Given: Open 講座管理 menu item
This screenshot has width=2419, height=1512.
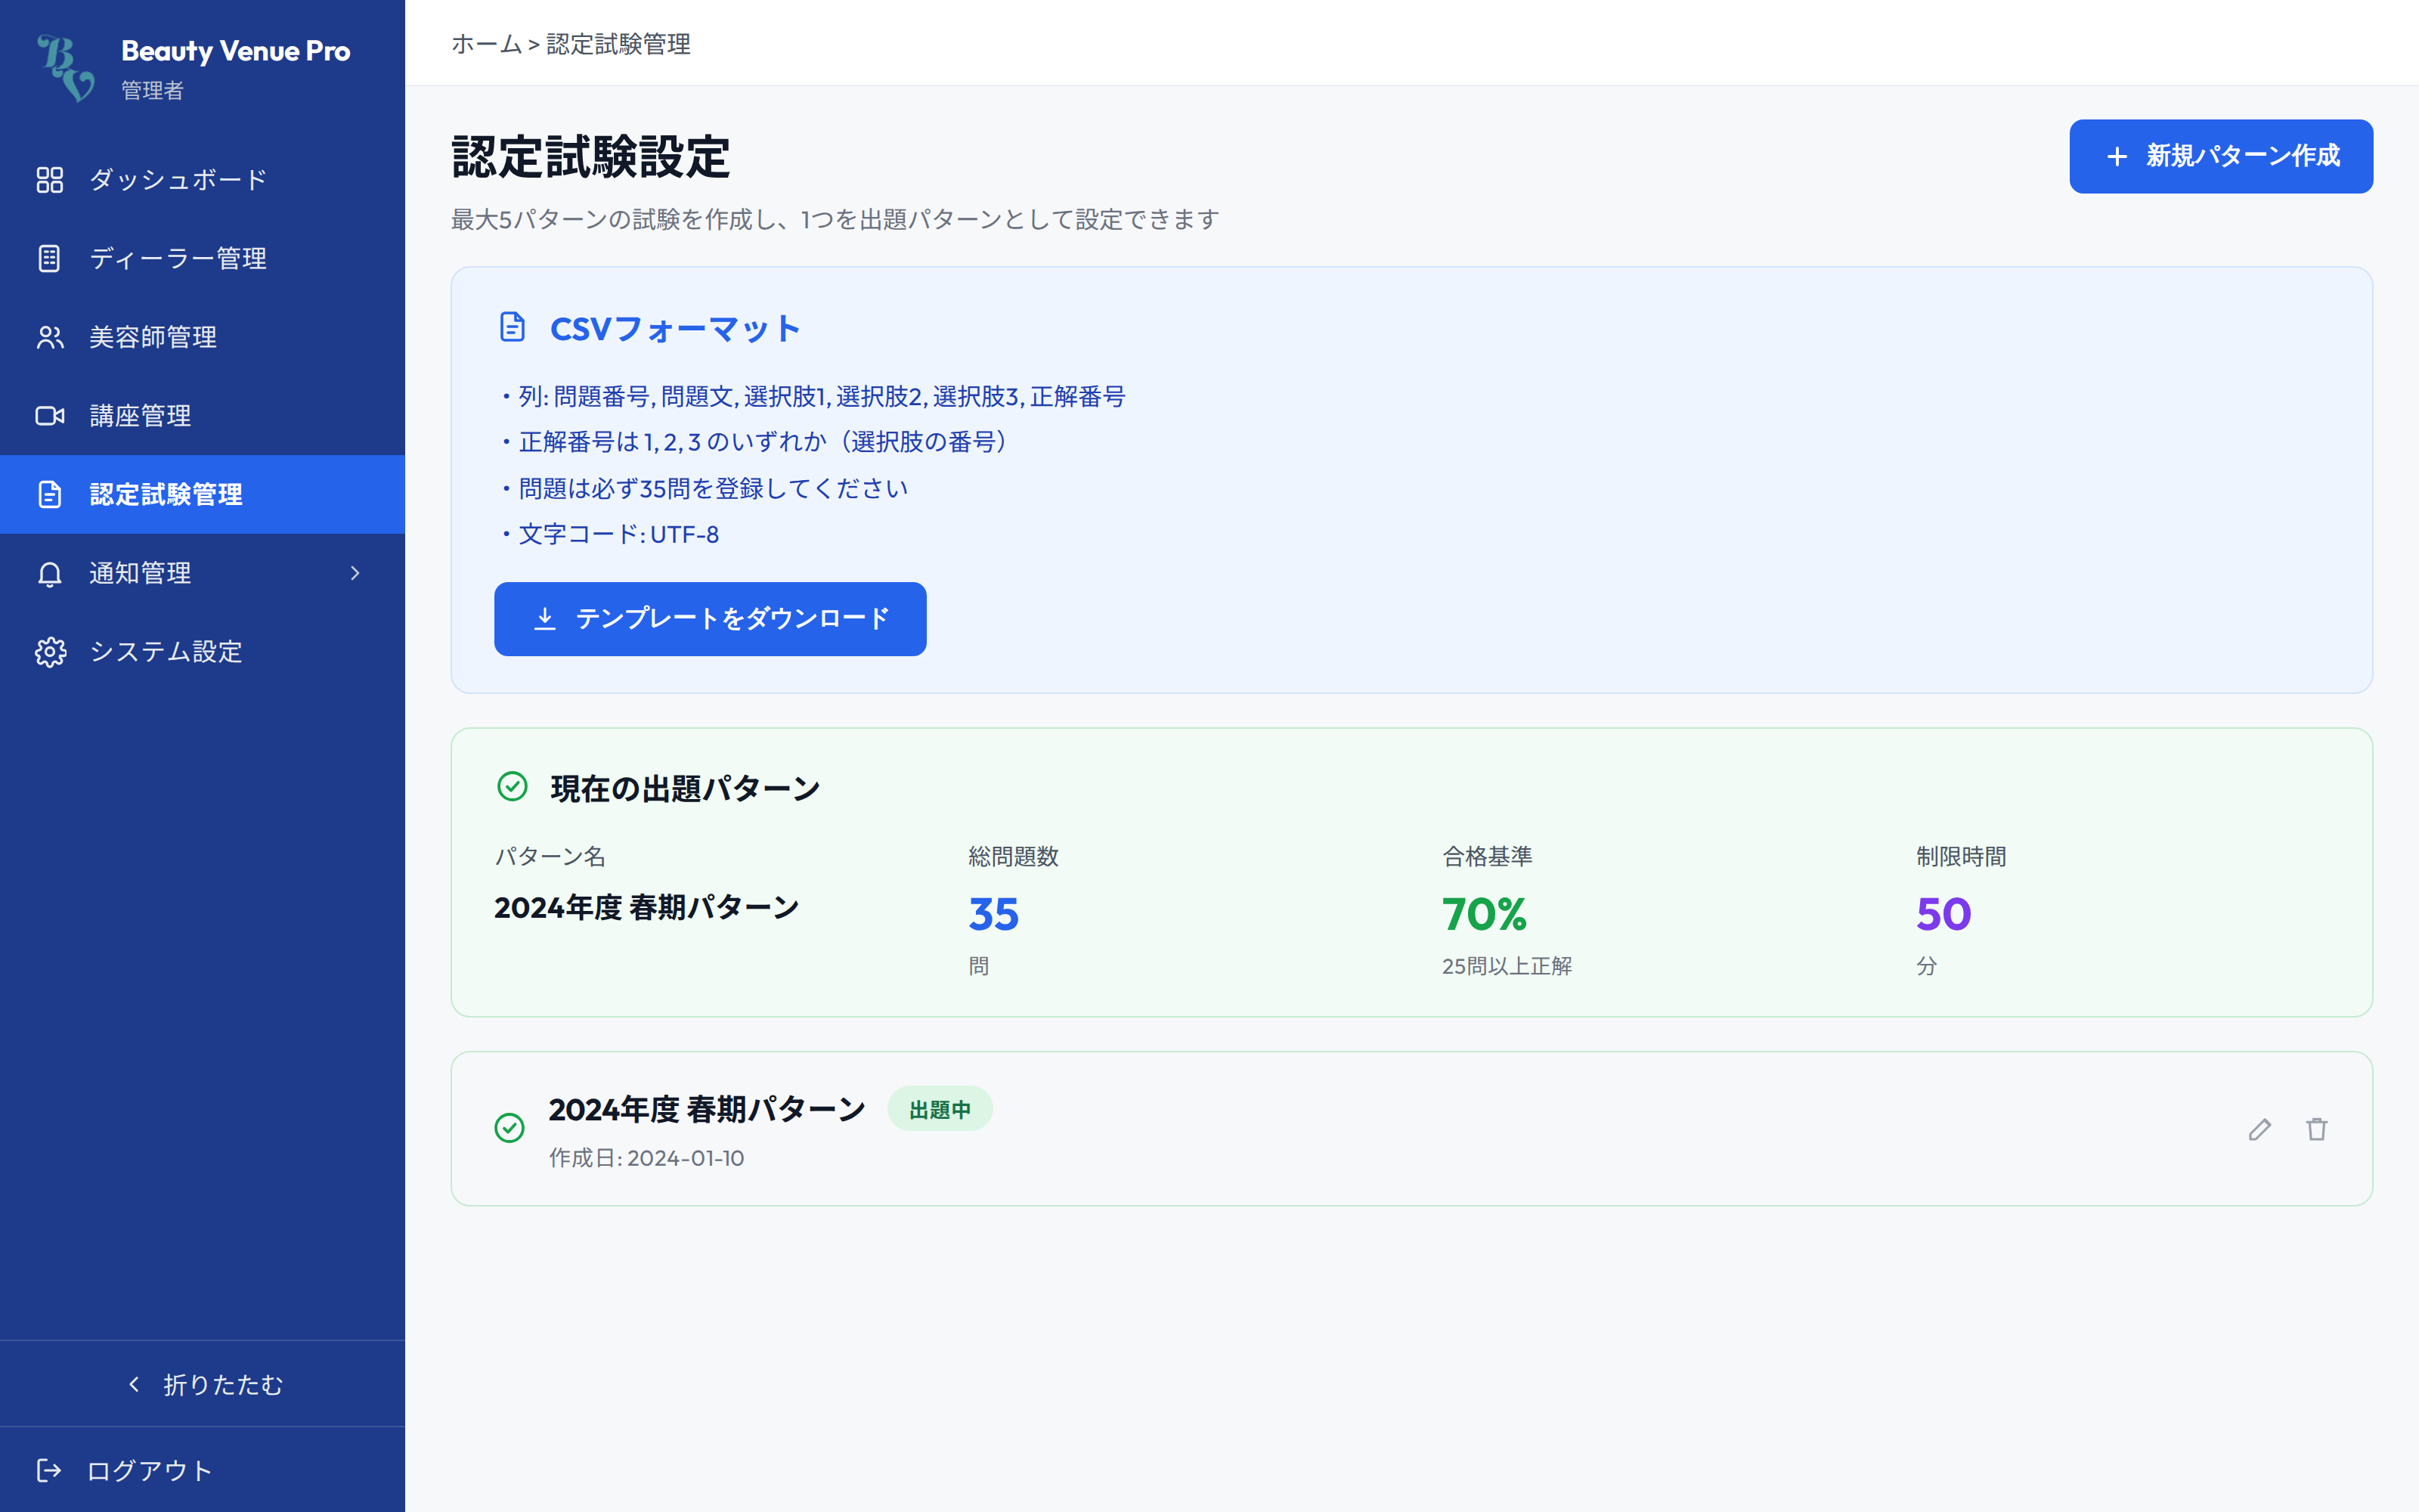Looking at the screenshot, I should pyautogui.click(x=202, y=416).
